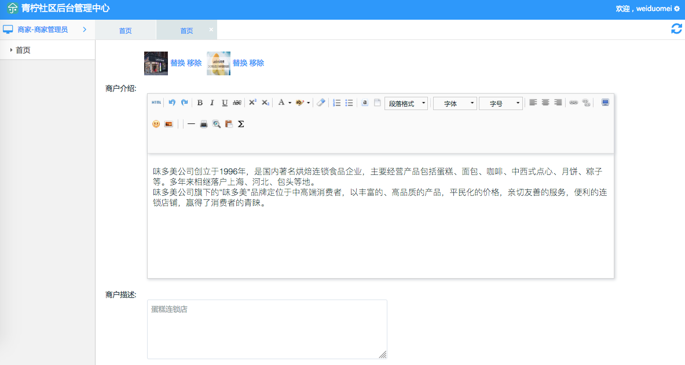Click the refresh icon at top right
Viewport: 685px width, 365px height.
point(676,29)
